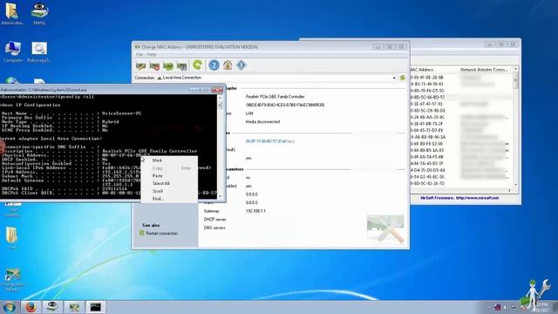Image resolution: width=558 pixels, height=314 pixels.
Task: Switch to the Command Prompt taskbar button
Action: pos(95,307)
